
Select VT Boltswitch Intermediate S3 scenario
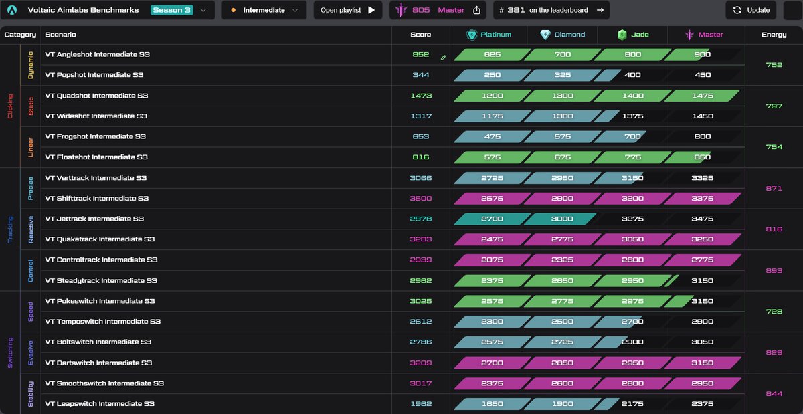tap(98, 342)
